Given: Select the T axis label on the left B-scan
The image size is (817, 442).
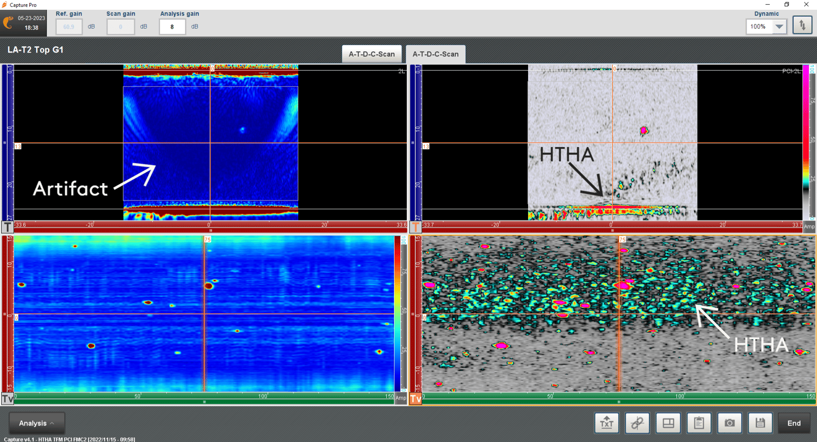Looking at the screenshot, I should coord(8,226).
